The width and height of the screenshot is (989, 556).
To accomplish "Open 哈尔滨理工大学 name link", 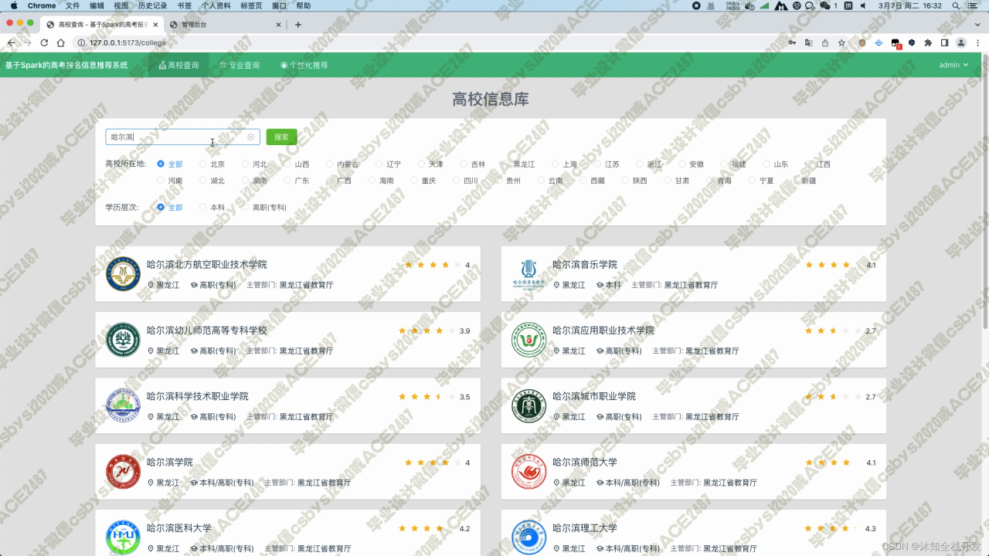I will click(585, 528).
